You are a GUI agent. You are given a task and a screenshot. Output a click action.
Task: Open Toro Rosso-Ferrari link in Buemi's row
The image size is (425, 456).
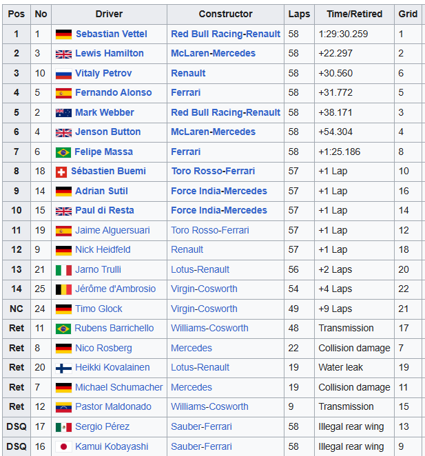[x=213, y=171]
